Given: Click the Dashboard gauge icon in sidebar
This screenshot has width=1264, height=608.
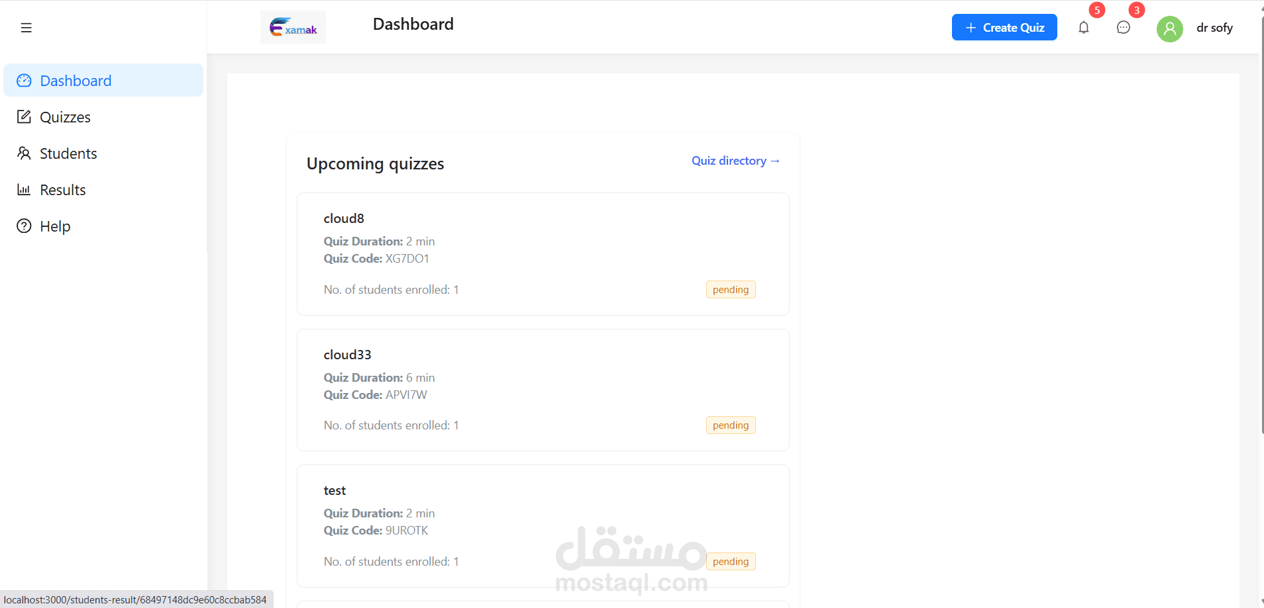Looking at the screenshot, I should [24, 81].
